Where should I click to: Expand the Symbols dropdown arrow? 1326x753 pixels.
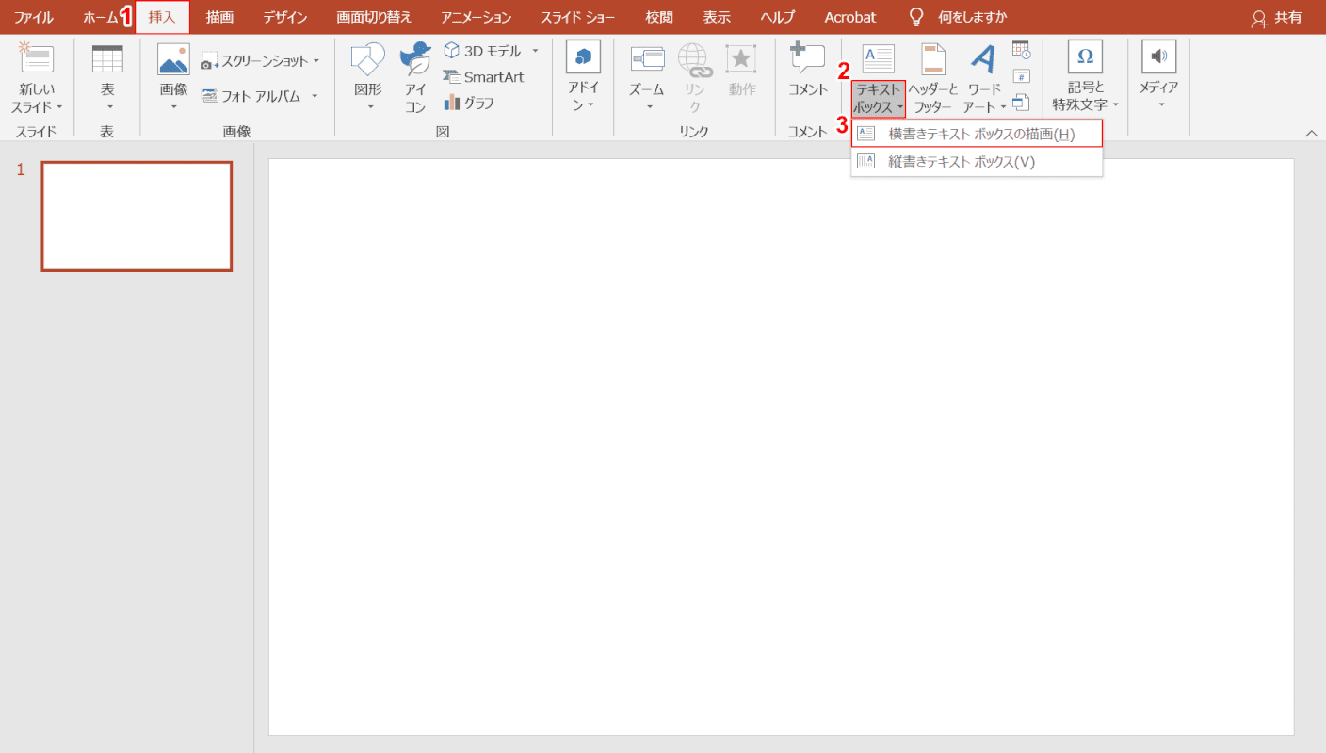(x=1116, y=105)
